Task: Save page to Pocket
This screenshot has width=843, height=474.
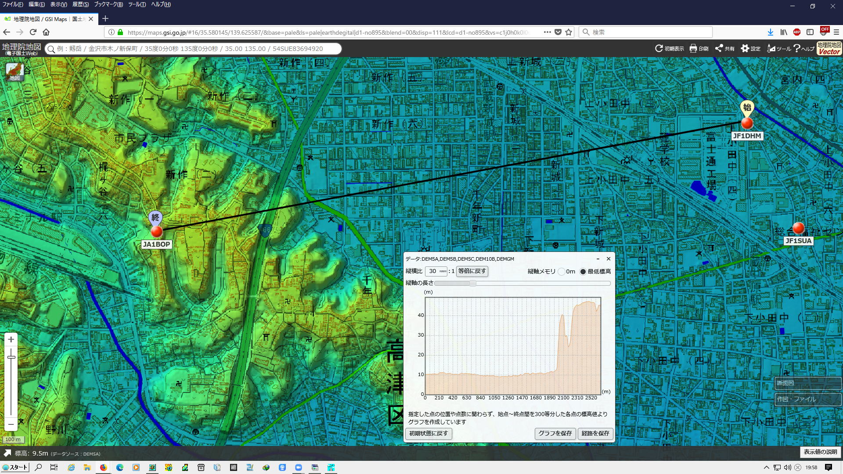Action: pos(558,32)
